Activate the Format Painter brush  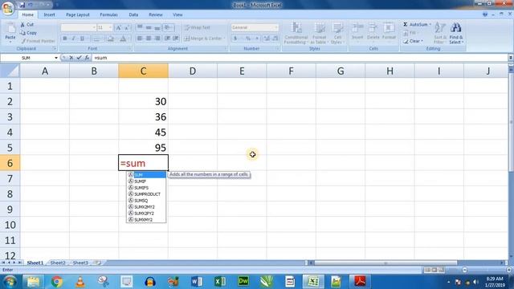point(23,41)
